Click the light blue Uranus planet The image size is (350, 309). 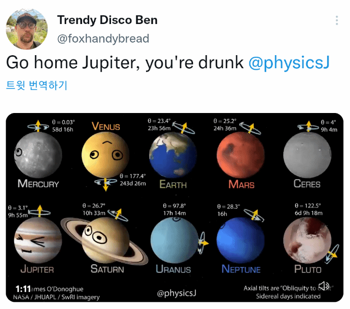(x=173, y=240)
